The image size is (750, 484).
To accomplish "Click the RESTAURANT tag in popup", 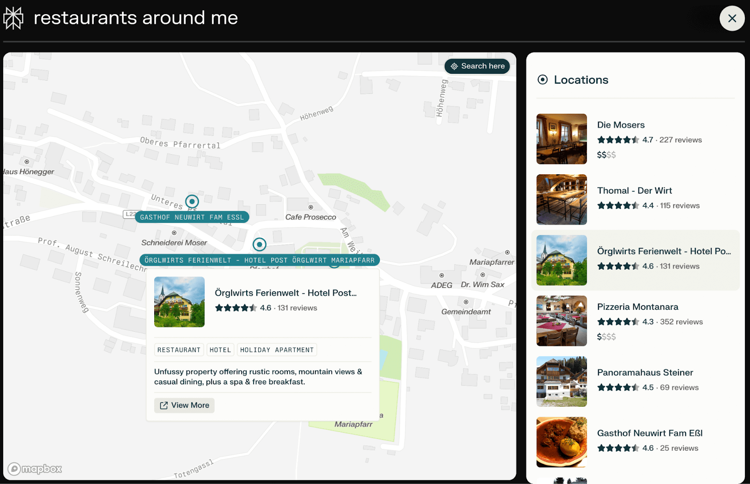I will click(179, 350).
